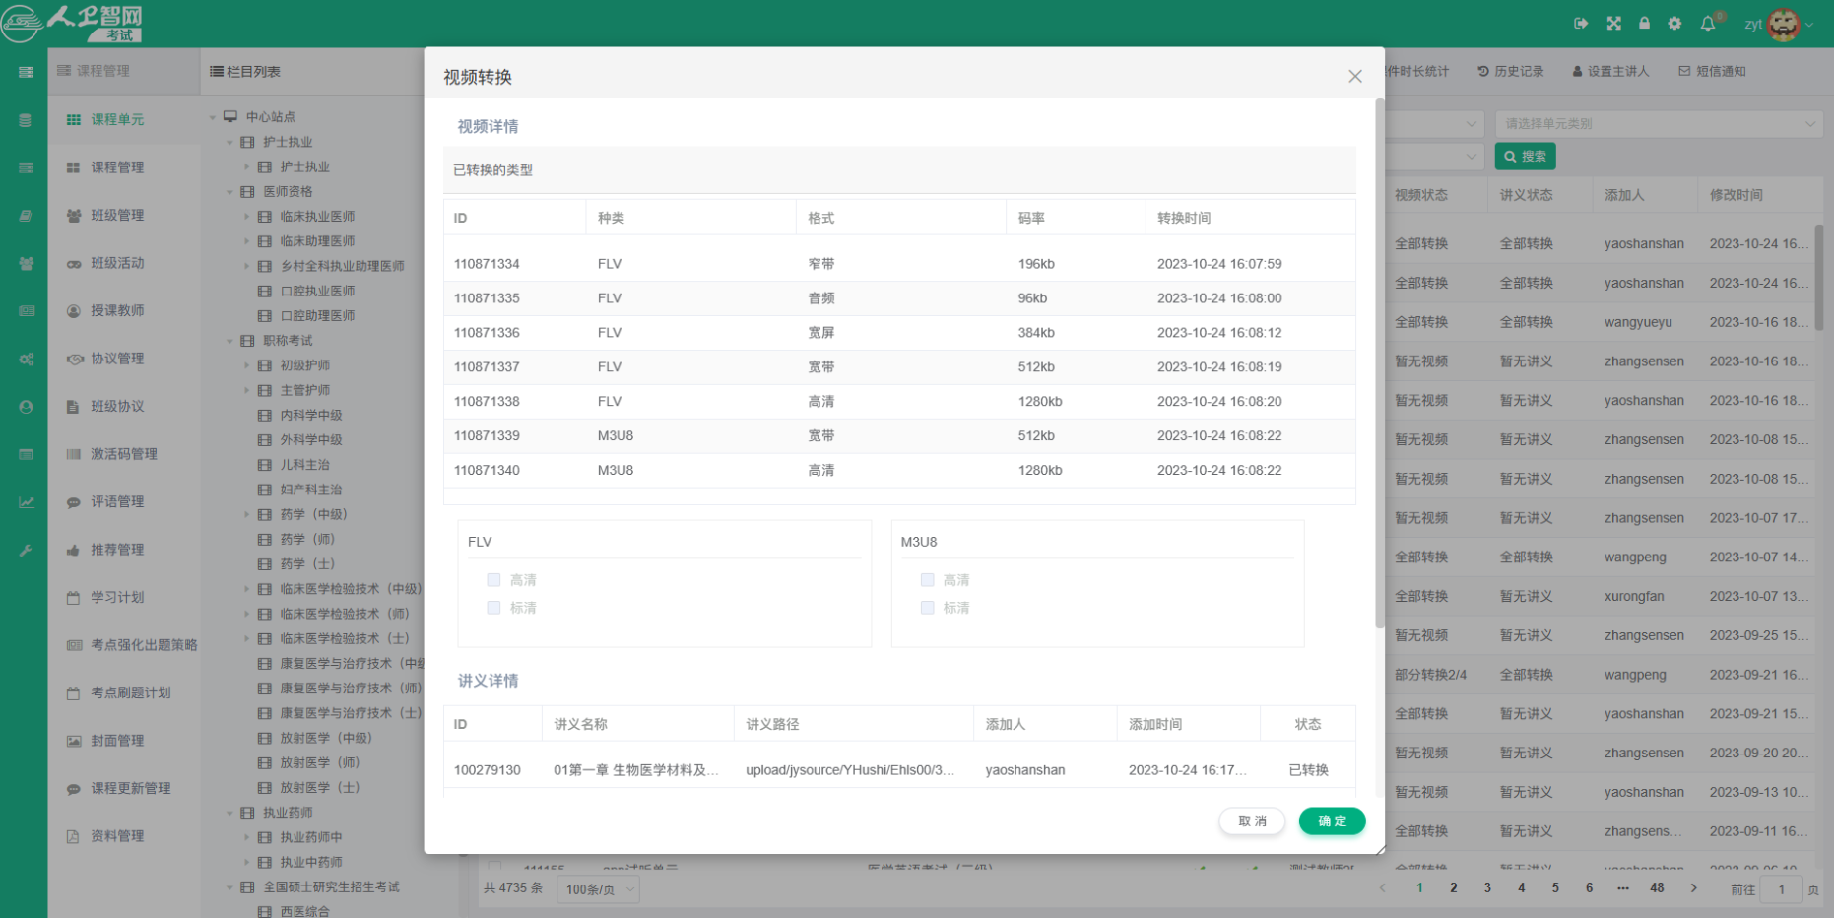Click the logout icon in the top bar

(x=1582, y=23)
